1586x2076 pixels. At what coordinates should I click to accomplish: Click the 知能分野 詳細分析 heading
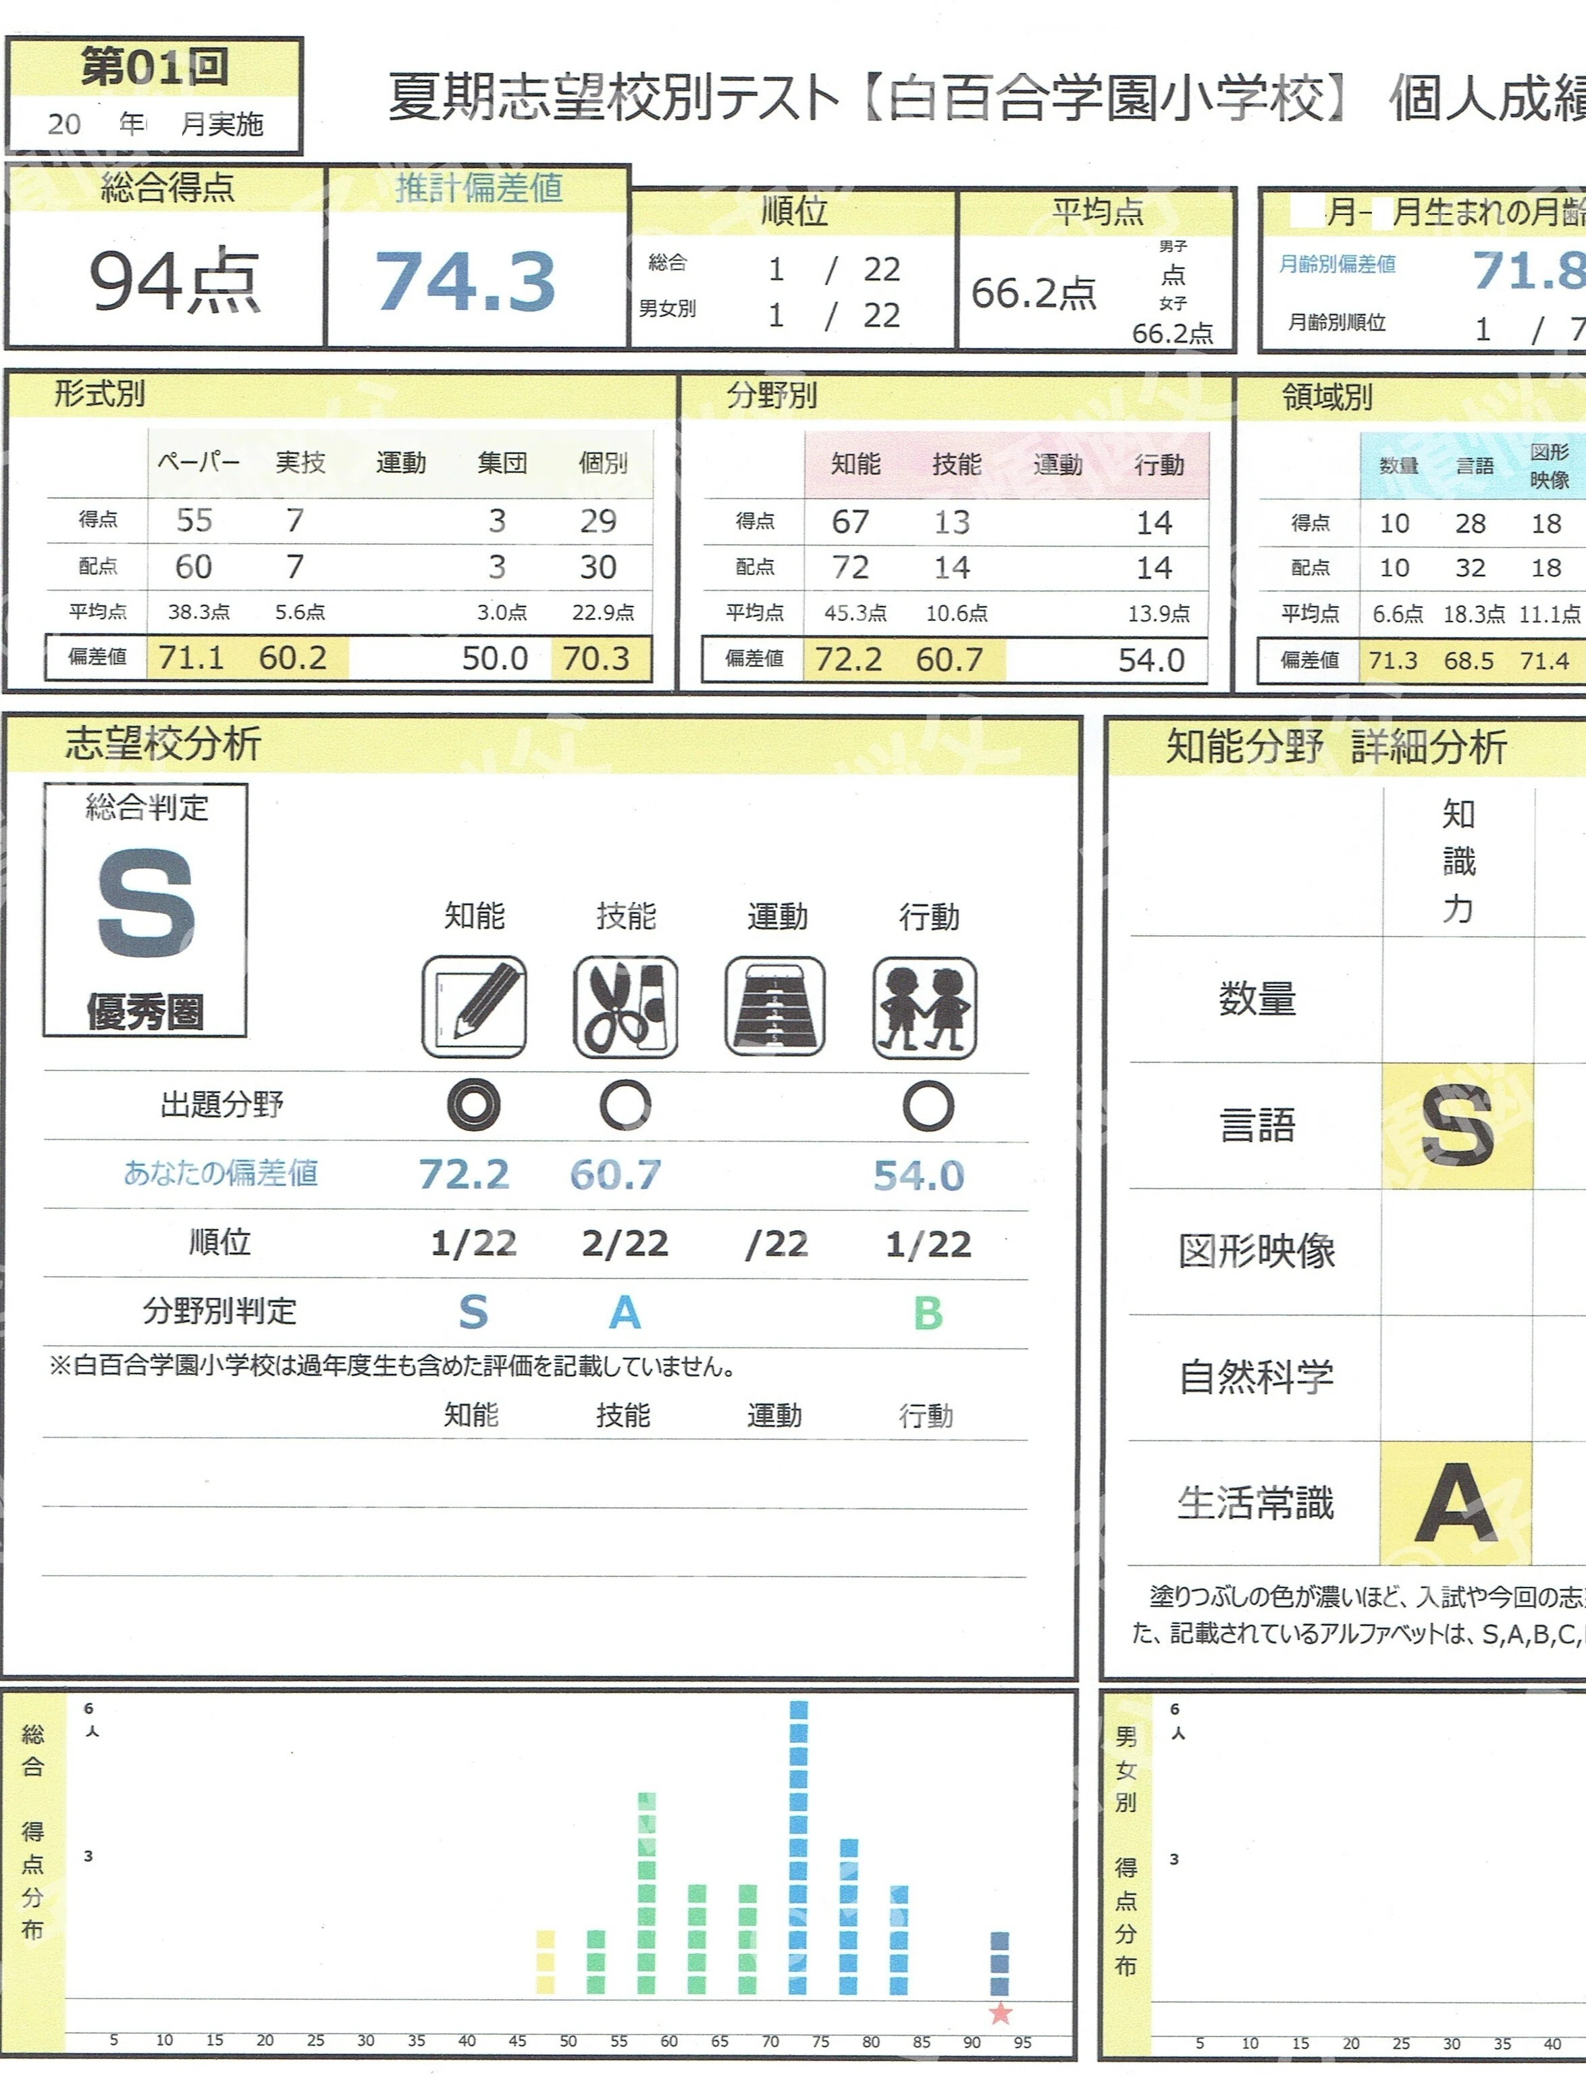tap(1336, 746)
